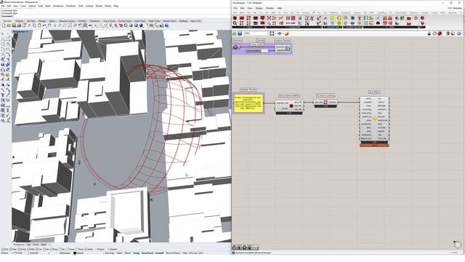Open the Grasshopper Display menu
The image size is (465, 262).
point(259,8)
